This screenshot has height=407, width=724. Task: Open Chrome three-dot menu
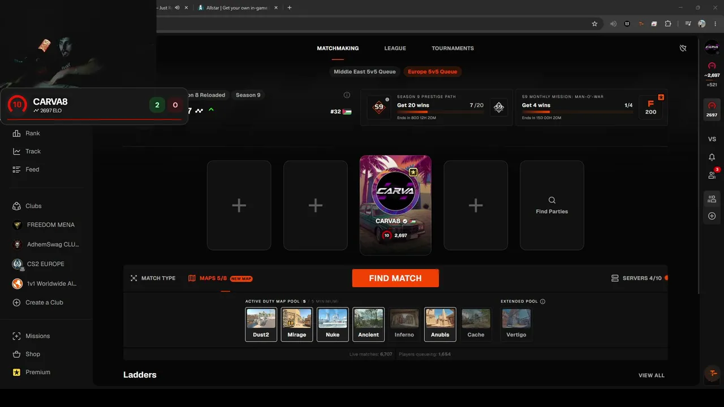716,24
